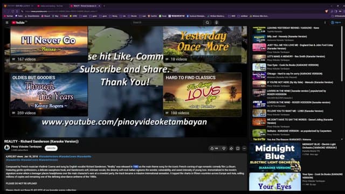This screenshot has height=194, width=345.
Task: Click the YouTube logo
Action: pyautogui.click(x=18, y=23)
